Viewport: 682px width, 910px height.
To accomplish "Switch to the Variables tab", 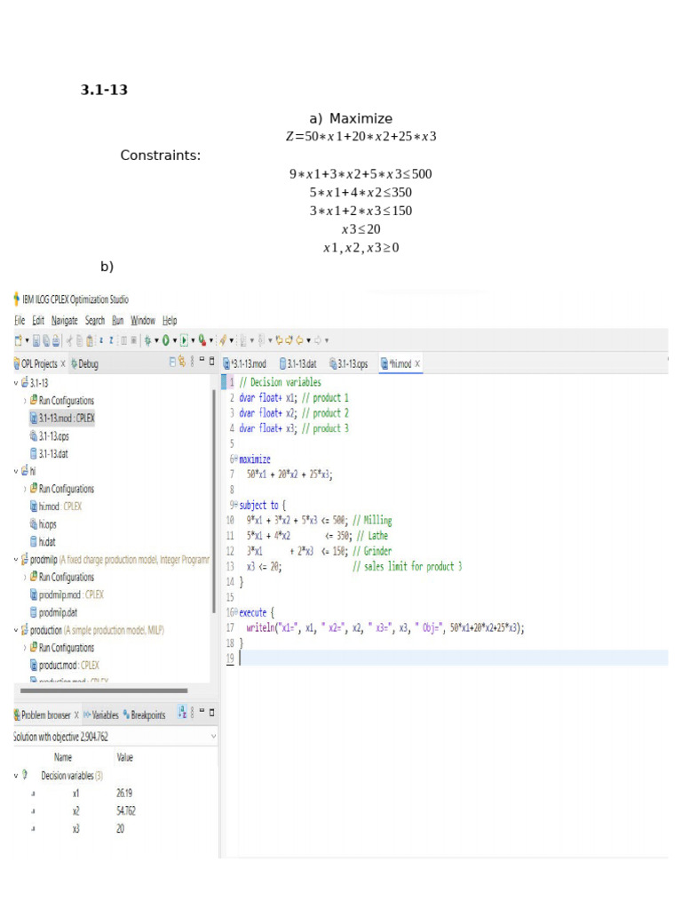I will coord(101,715).
